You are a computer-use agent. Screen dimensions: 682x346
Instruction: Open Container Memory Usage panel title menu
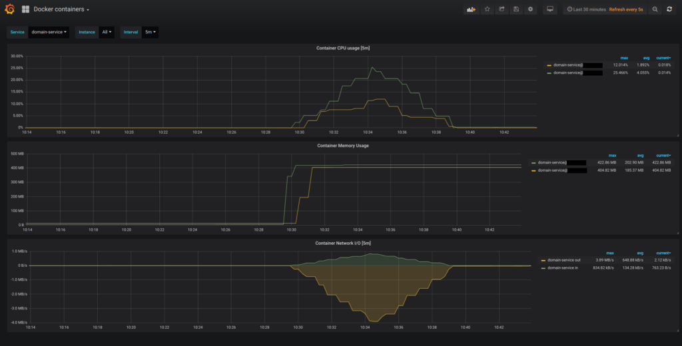point(343,146)
